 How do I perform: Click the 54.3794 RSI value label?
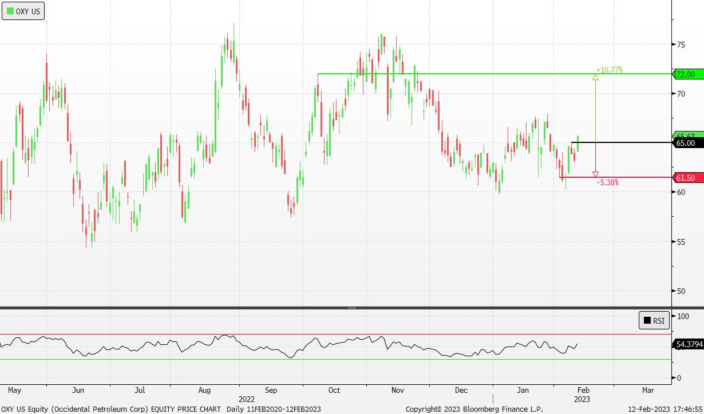pyautogui.click(x=689, y=344)
